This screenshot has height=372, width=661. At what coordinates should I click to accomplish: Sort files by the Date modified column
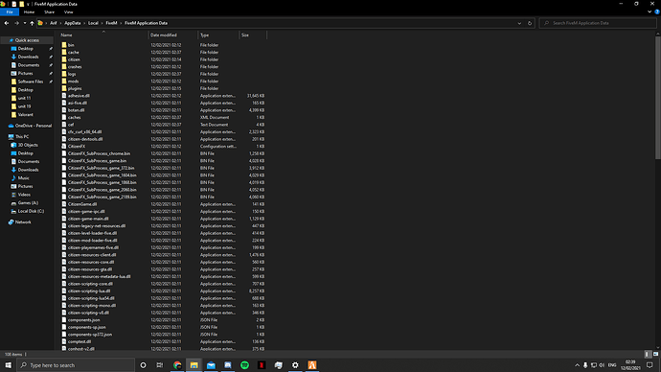[164, 35]
